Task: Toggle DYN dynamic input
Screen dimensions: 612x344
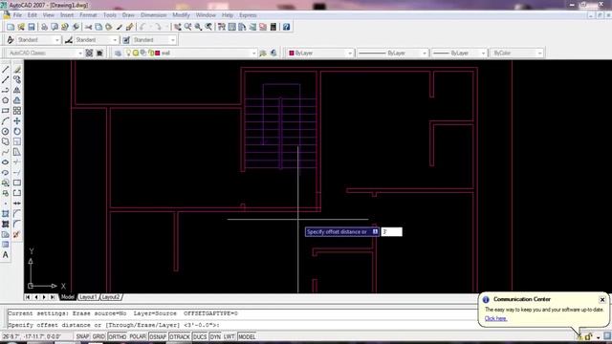Action: [x=215, y=336]
